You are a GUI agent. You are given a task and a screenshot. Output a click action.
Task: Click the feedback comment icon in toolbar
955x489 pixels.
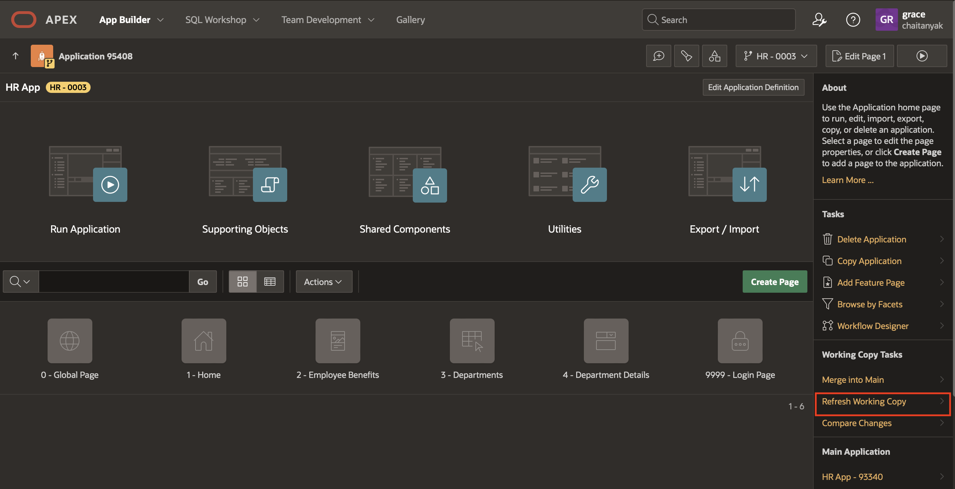[x=658, y=56]
